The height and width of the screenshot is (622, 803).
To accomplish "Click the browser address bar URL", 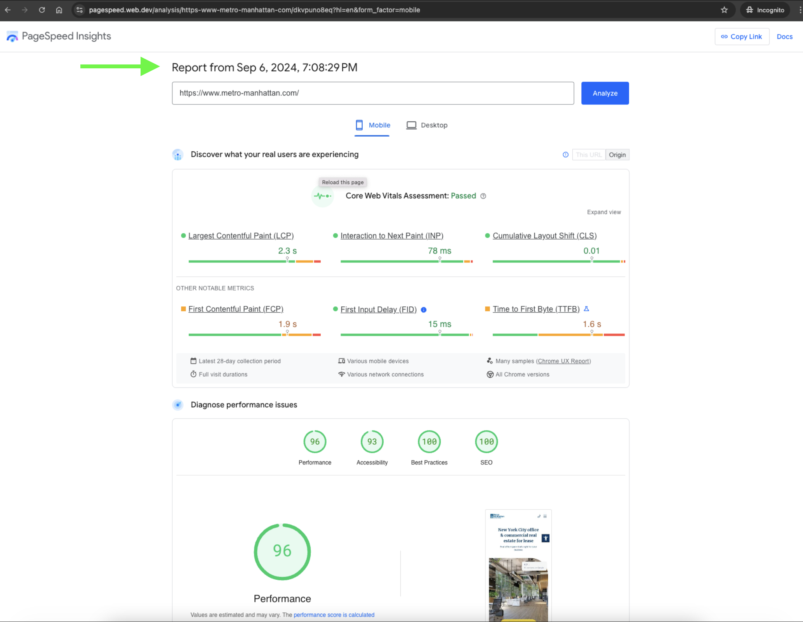I will coord(255,10).
